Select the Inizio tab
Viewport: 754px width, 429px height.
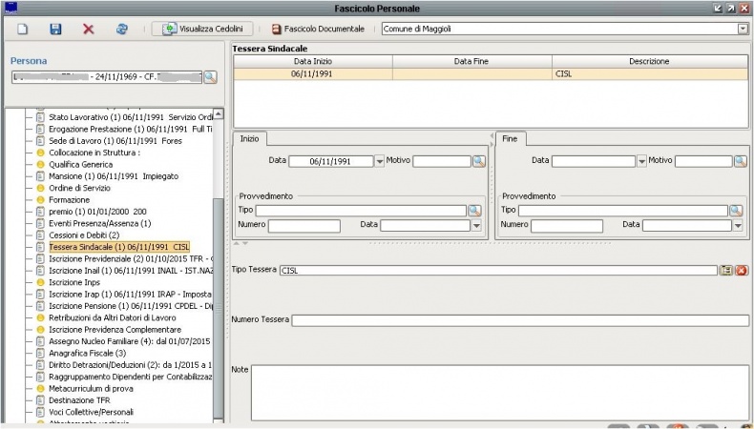tap(249, 138)
